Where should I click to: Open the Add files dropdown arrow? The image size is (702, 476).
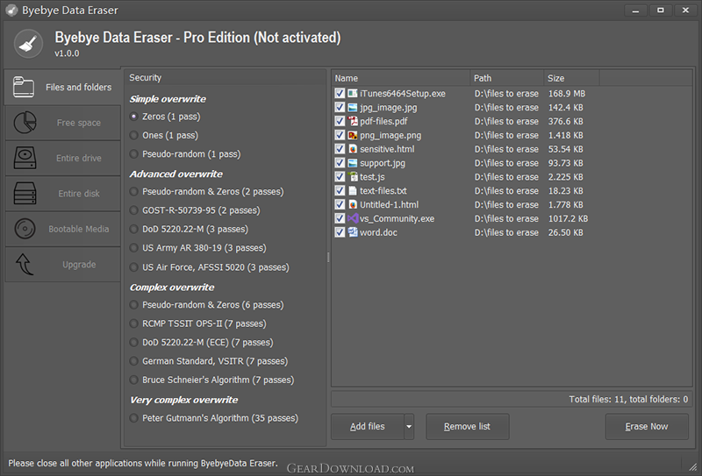pyautogui.click(x=408, y=427)
